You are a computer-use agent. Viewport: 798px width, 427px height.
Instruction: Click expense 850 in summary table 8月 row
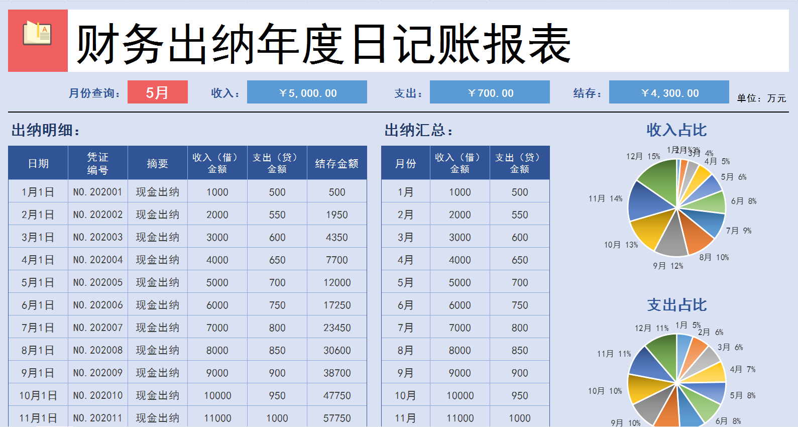(x=520, y=350)
